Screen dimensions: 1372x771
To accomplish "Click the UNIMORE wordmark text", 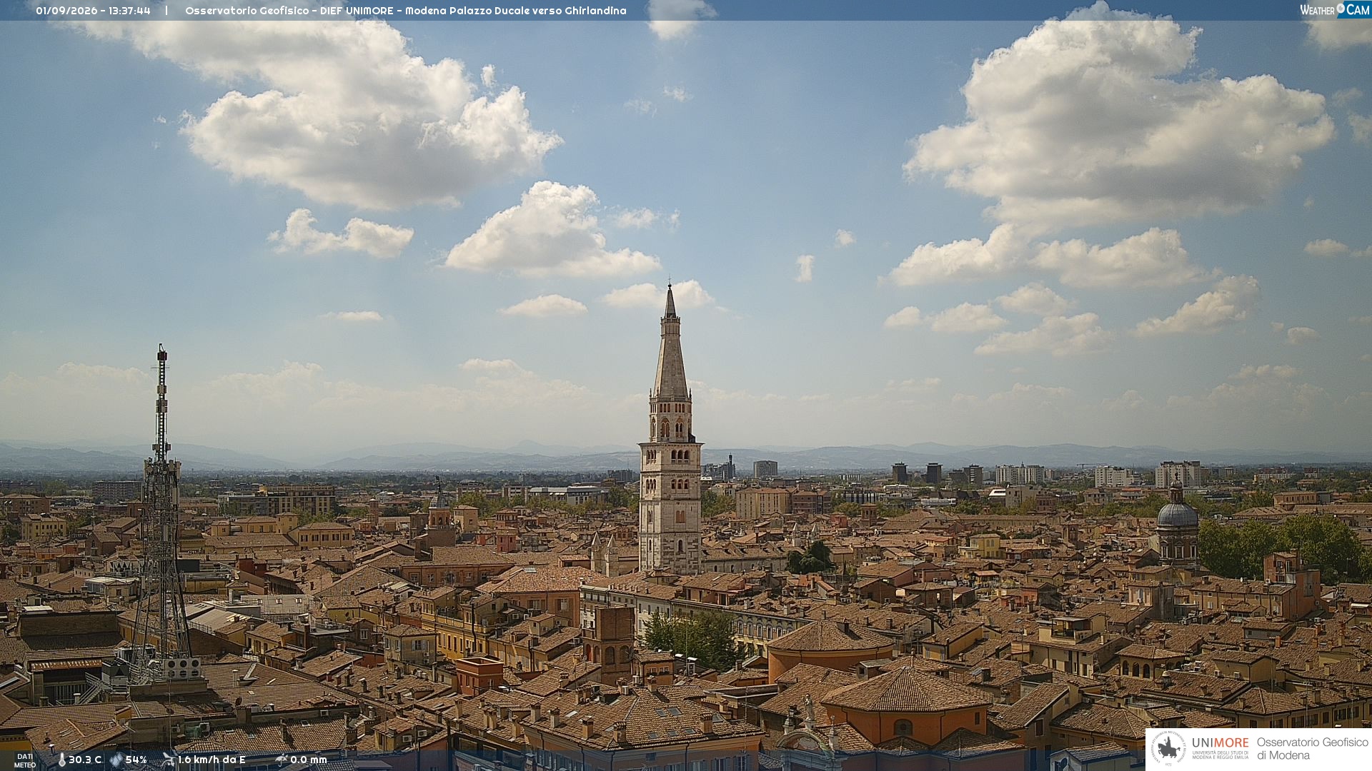I will [1220, 742].
